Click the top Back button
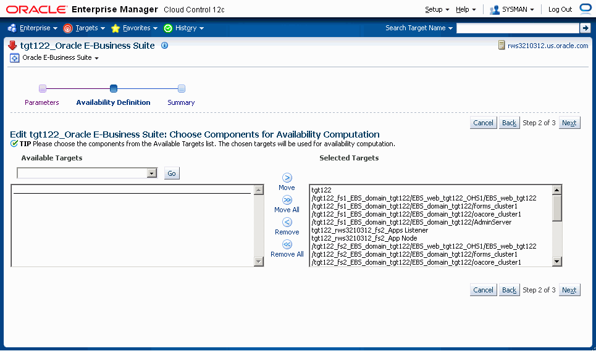This screenshot has width=596, height=351. tap(509, 123)
